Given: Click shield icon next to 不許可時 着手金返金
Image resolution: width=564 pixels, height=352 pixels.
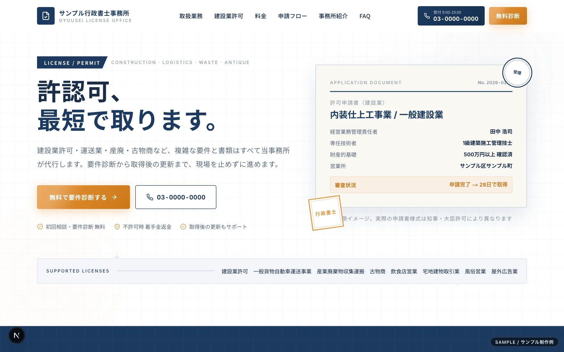Looking at the screenshot, I should coord(117,227).
